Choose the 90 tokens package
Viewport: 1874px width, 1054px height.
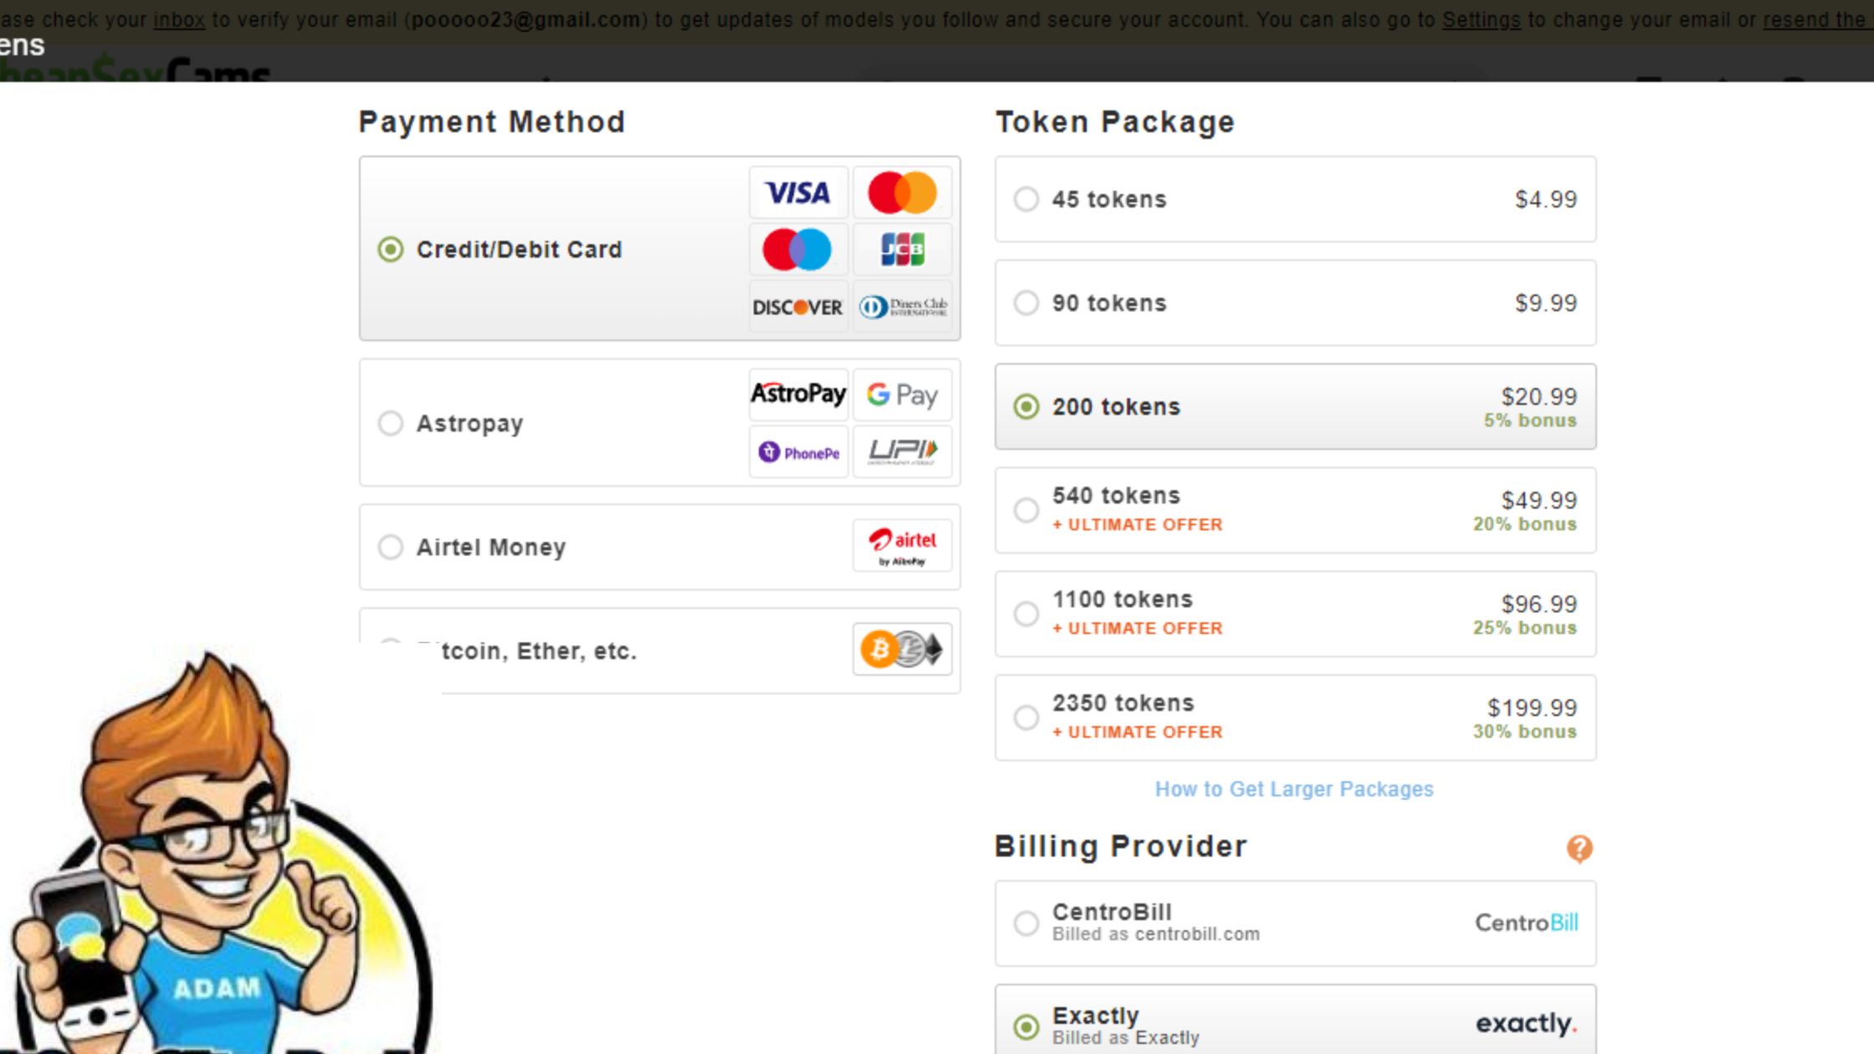tap(1295, 303)
